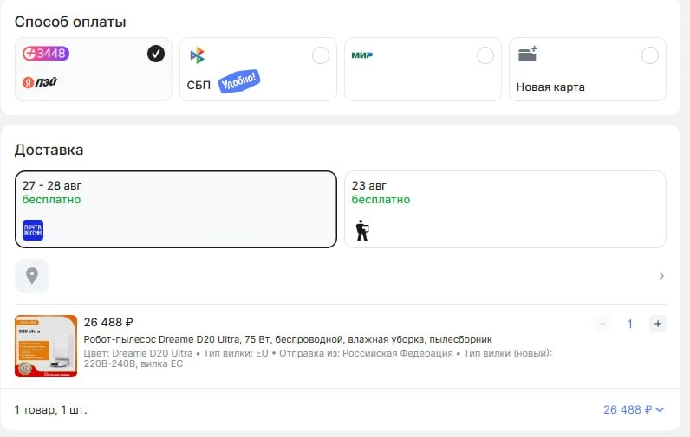Click the Pochta Rossii blue logo
This screenshot has width=690, height=437.
(33, 229)
